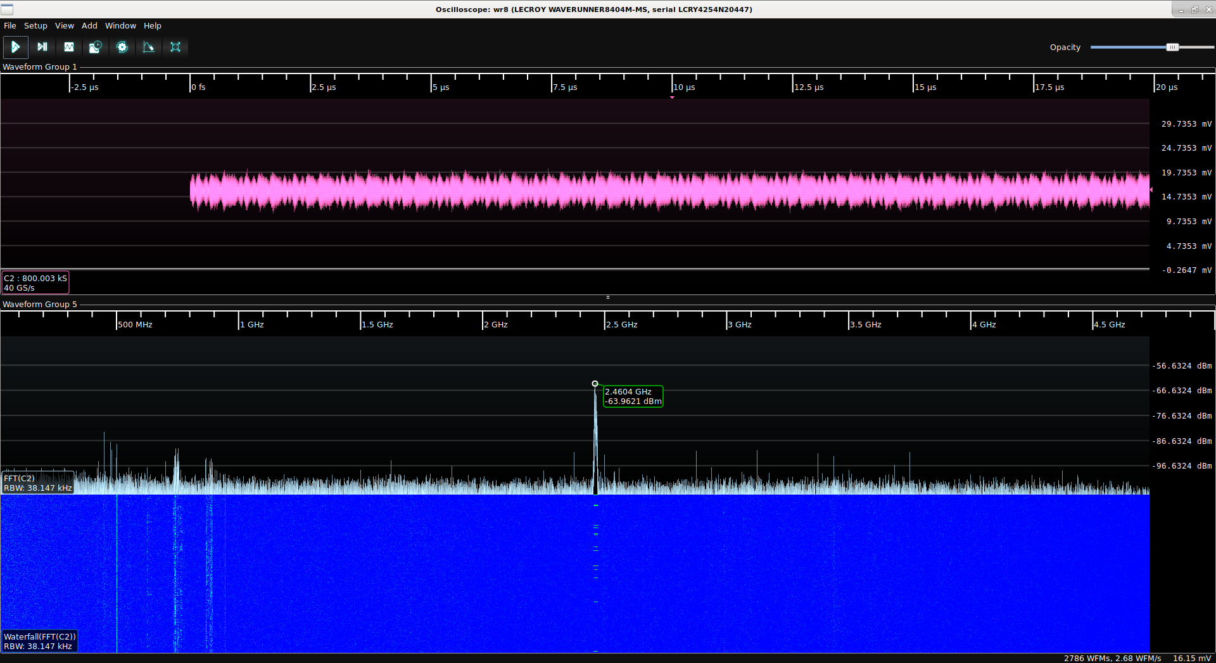Click the 500 MHz frequency axis label
Image resolution: width=1216 pixels, height=663 pixels.
tap(136, 325)
